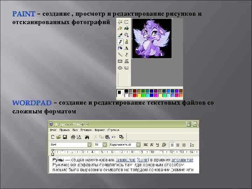Expand the Кириллический script dropdown

(x=138, y=145)
